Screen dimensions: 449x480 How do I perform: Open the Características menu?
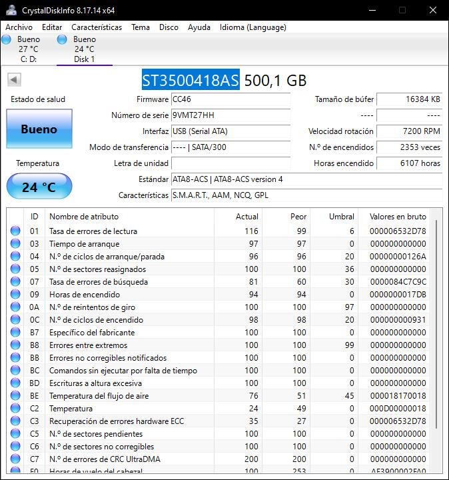click(x=97, y=27)
